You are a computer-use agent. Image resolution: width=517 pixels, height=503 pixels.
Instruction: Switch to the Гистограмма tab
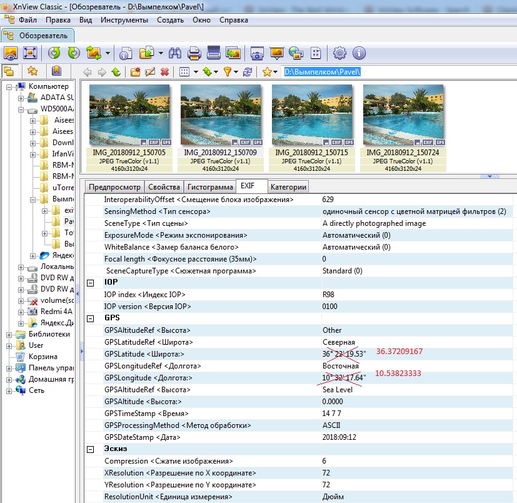point(209,186)
